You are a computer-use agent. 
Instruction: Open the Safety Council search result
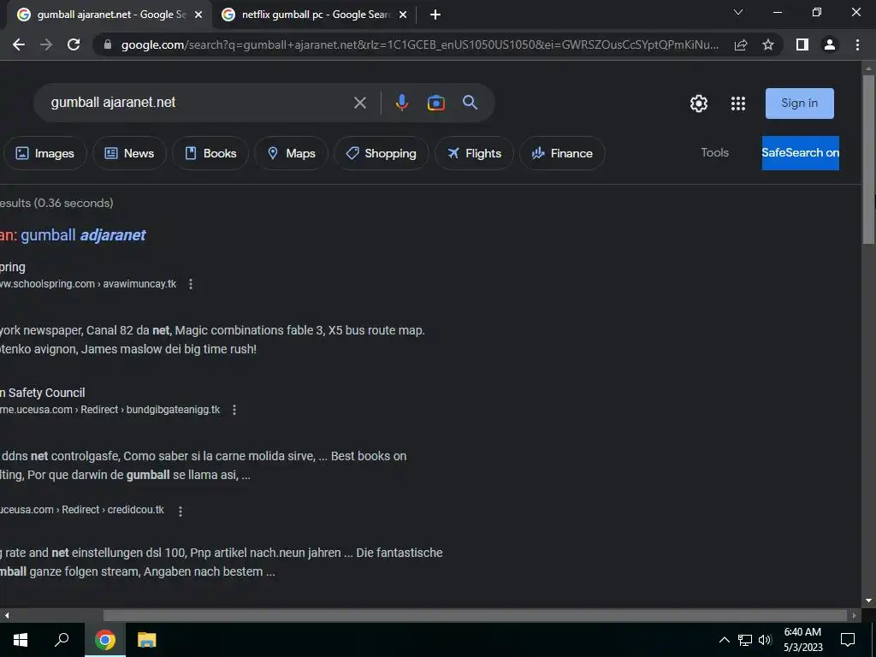point(43,393)
